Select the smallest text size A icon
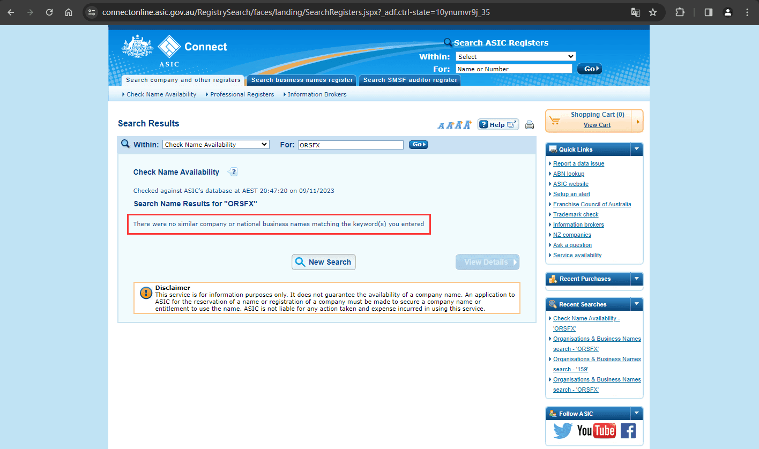Viewport: 759px width, 449px height. coord(441,126)
